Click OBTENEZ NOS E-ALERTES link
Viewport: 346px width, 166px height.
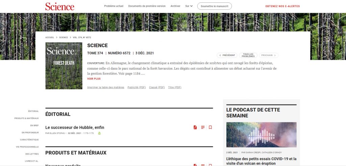(x=282, y=6)
